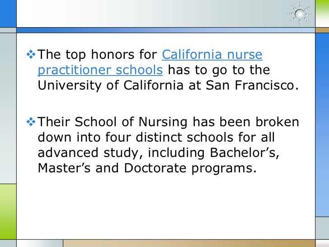Viewport: 329px width, 247px height.
Task: Select the word "Bachelor's" in the second bullet
Action: 244,152
